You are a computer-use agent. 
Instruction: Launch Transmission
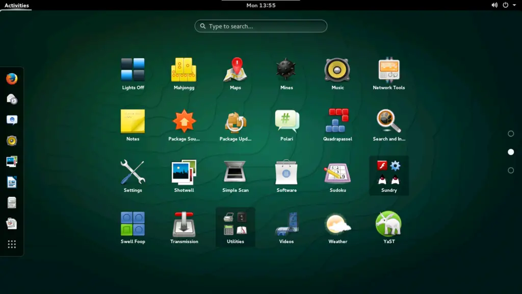tap(184, 228)
